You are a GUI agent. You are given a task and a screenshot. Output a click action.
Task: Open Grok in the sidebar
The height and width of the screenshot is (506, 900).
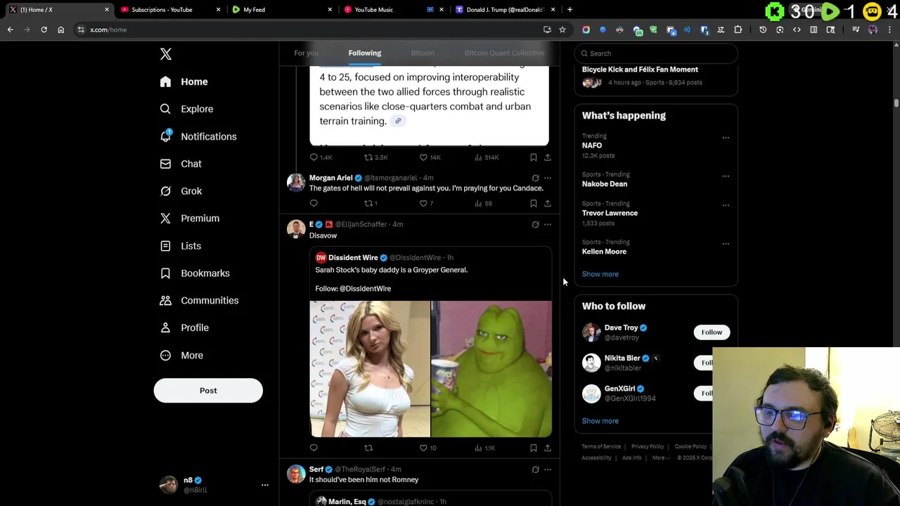(180, 191)
